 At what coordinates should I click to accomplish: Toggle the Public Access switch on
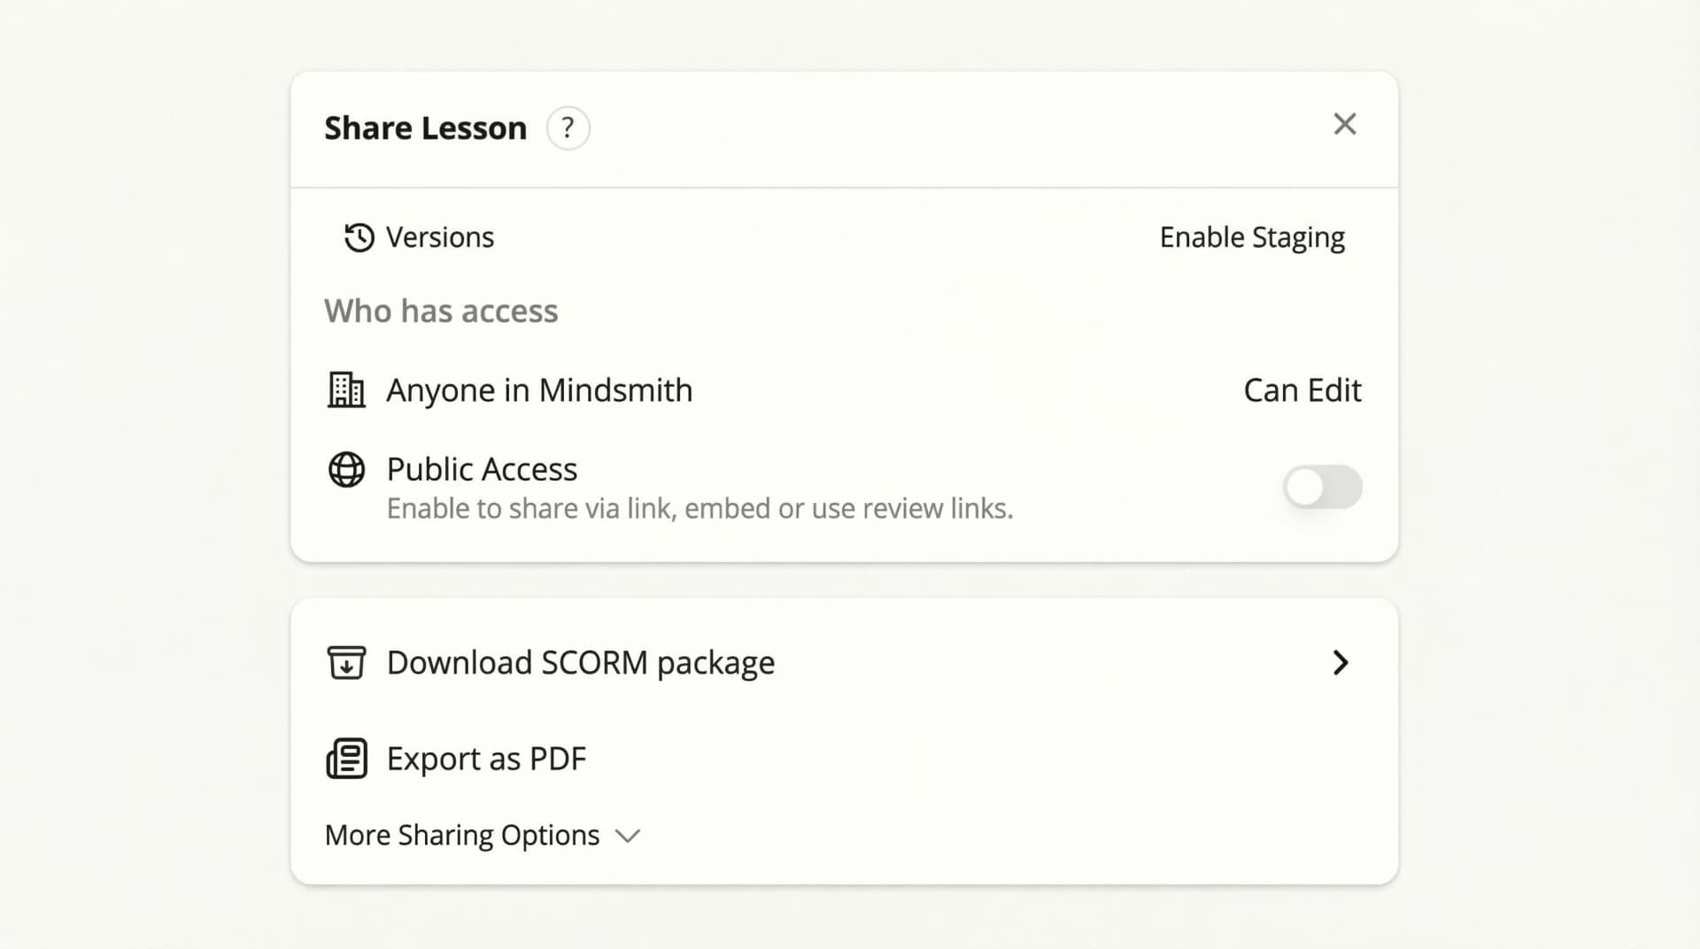pyautogui.click(x=1322, y=487)
